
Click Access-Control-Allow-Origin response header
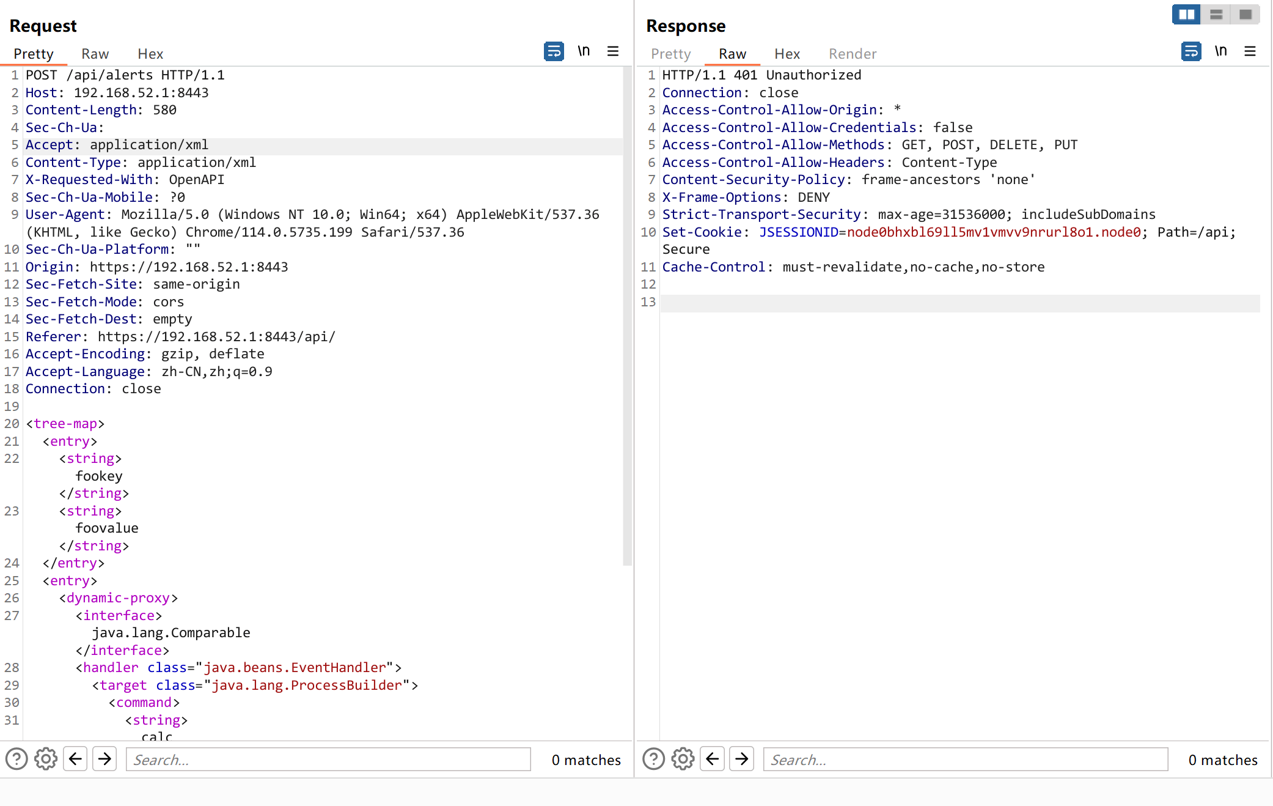click(782, 110)
